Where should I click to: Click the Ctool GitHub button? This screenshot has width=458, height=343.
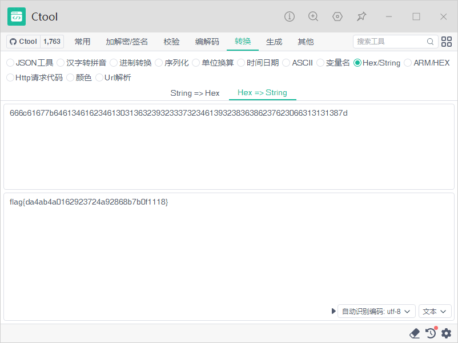[23, 42]
